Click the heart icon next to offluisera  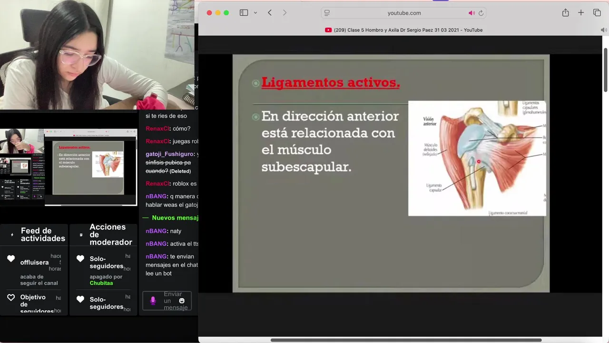point(11,259)
